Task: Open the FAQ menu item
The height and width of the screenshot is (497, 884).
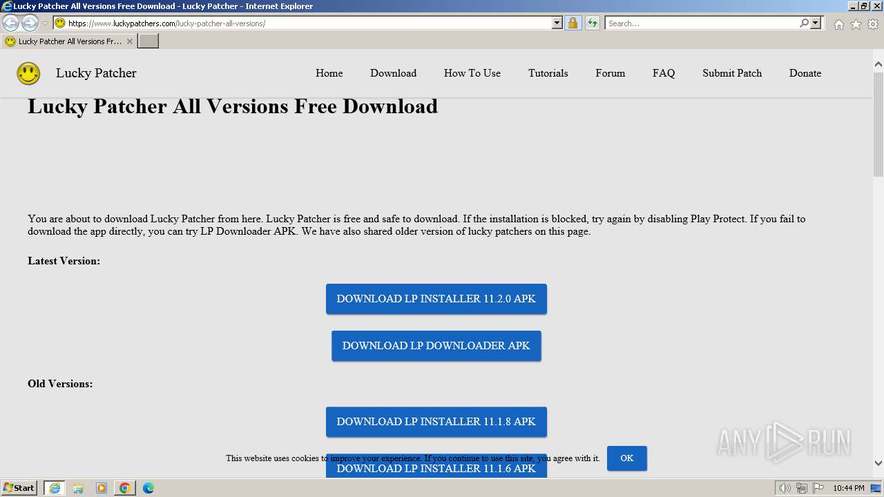Action: (x=664, y=73)
